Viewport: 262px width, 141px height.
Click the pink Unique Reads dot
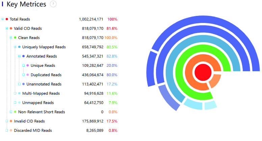[x=28, y=65]
